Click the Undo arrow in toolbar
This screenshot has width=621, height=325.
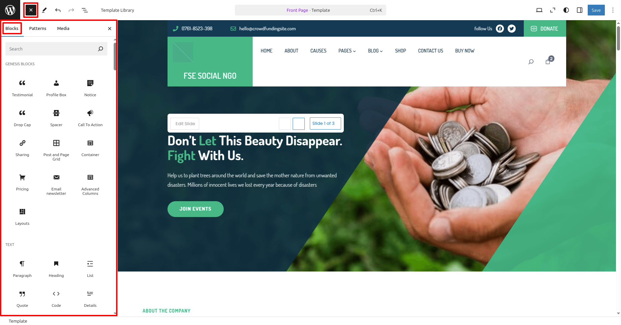coord(58,10)
